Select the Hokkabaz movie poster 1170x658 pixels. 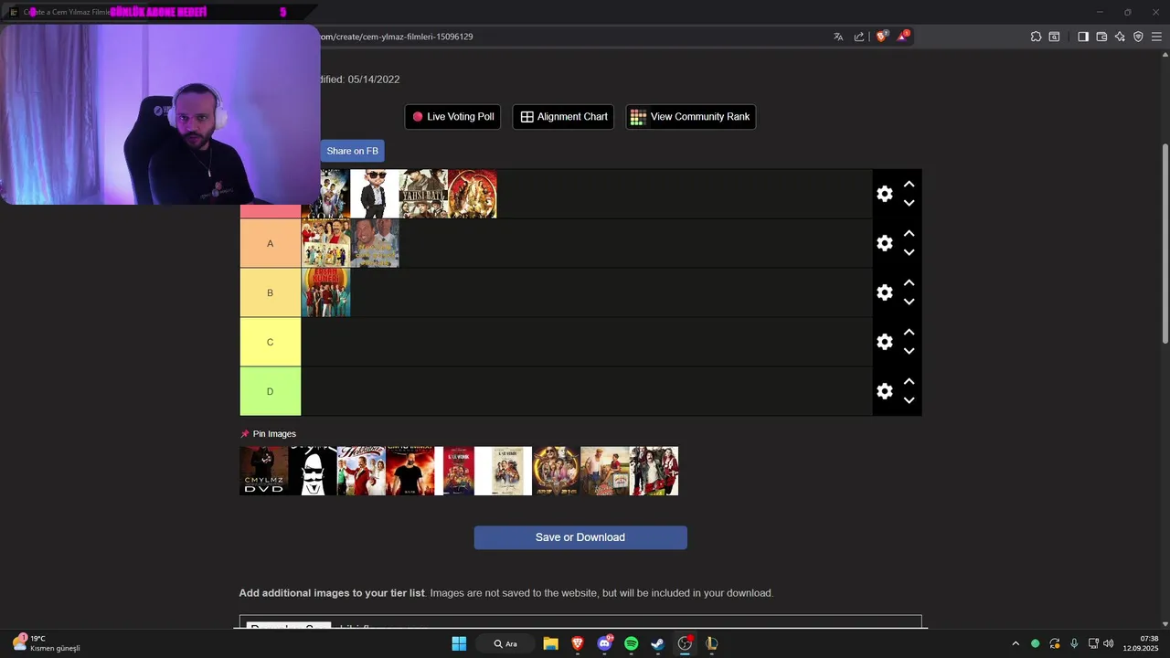coord(361,471)
